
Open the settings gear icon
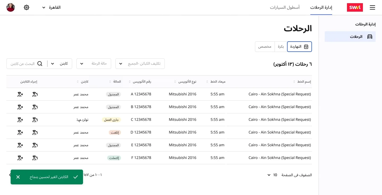(x=27, y=7)
